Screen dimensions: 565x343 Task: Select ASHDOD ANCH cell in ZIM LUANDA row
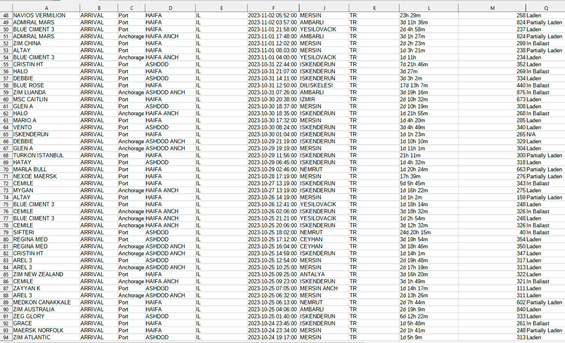click(x=169, y=93)
